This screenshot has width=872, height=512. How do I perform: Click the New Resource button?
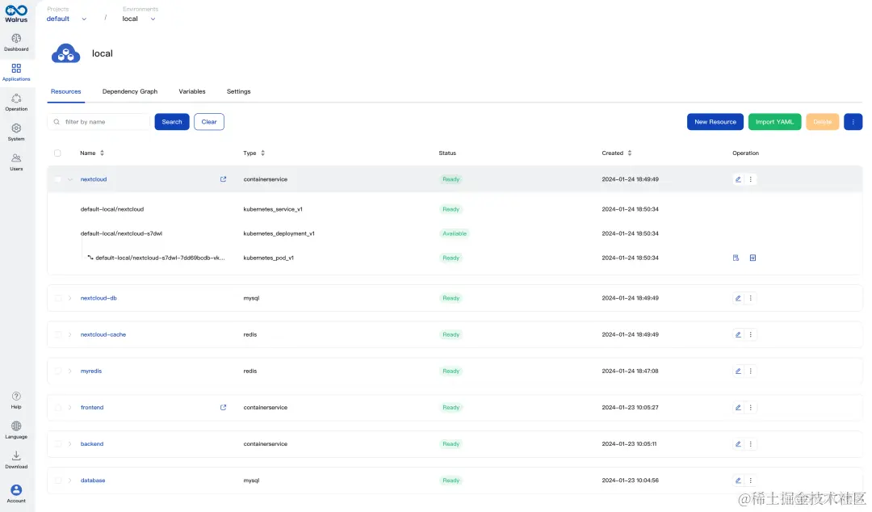pyautogui.click(x=715, y=122)
